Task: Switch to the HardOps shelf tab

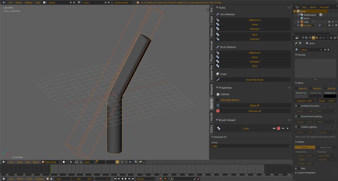Action: [212, 116]
